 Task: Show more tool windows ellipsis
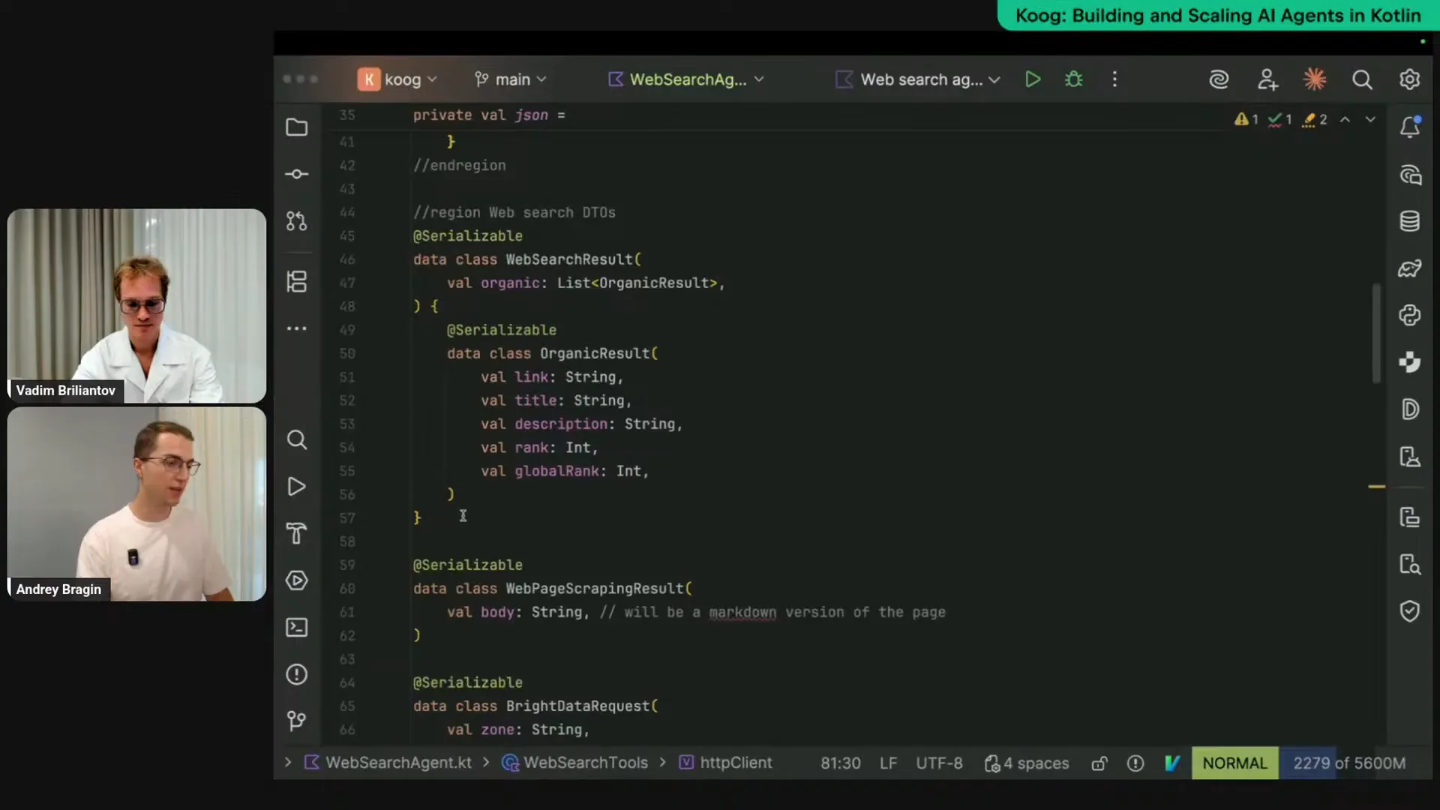(x=297, y=328)
